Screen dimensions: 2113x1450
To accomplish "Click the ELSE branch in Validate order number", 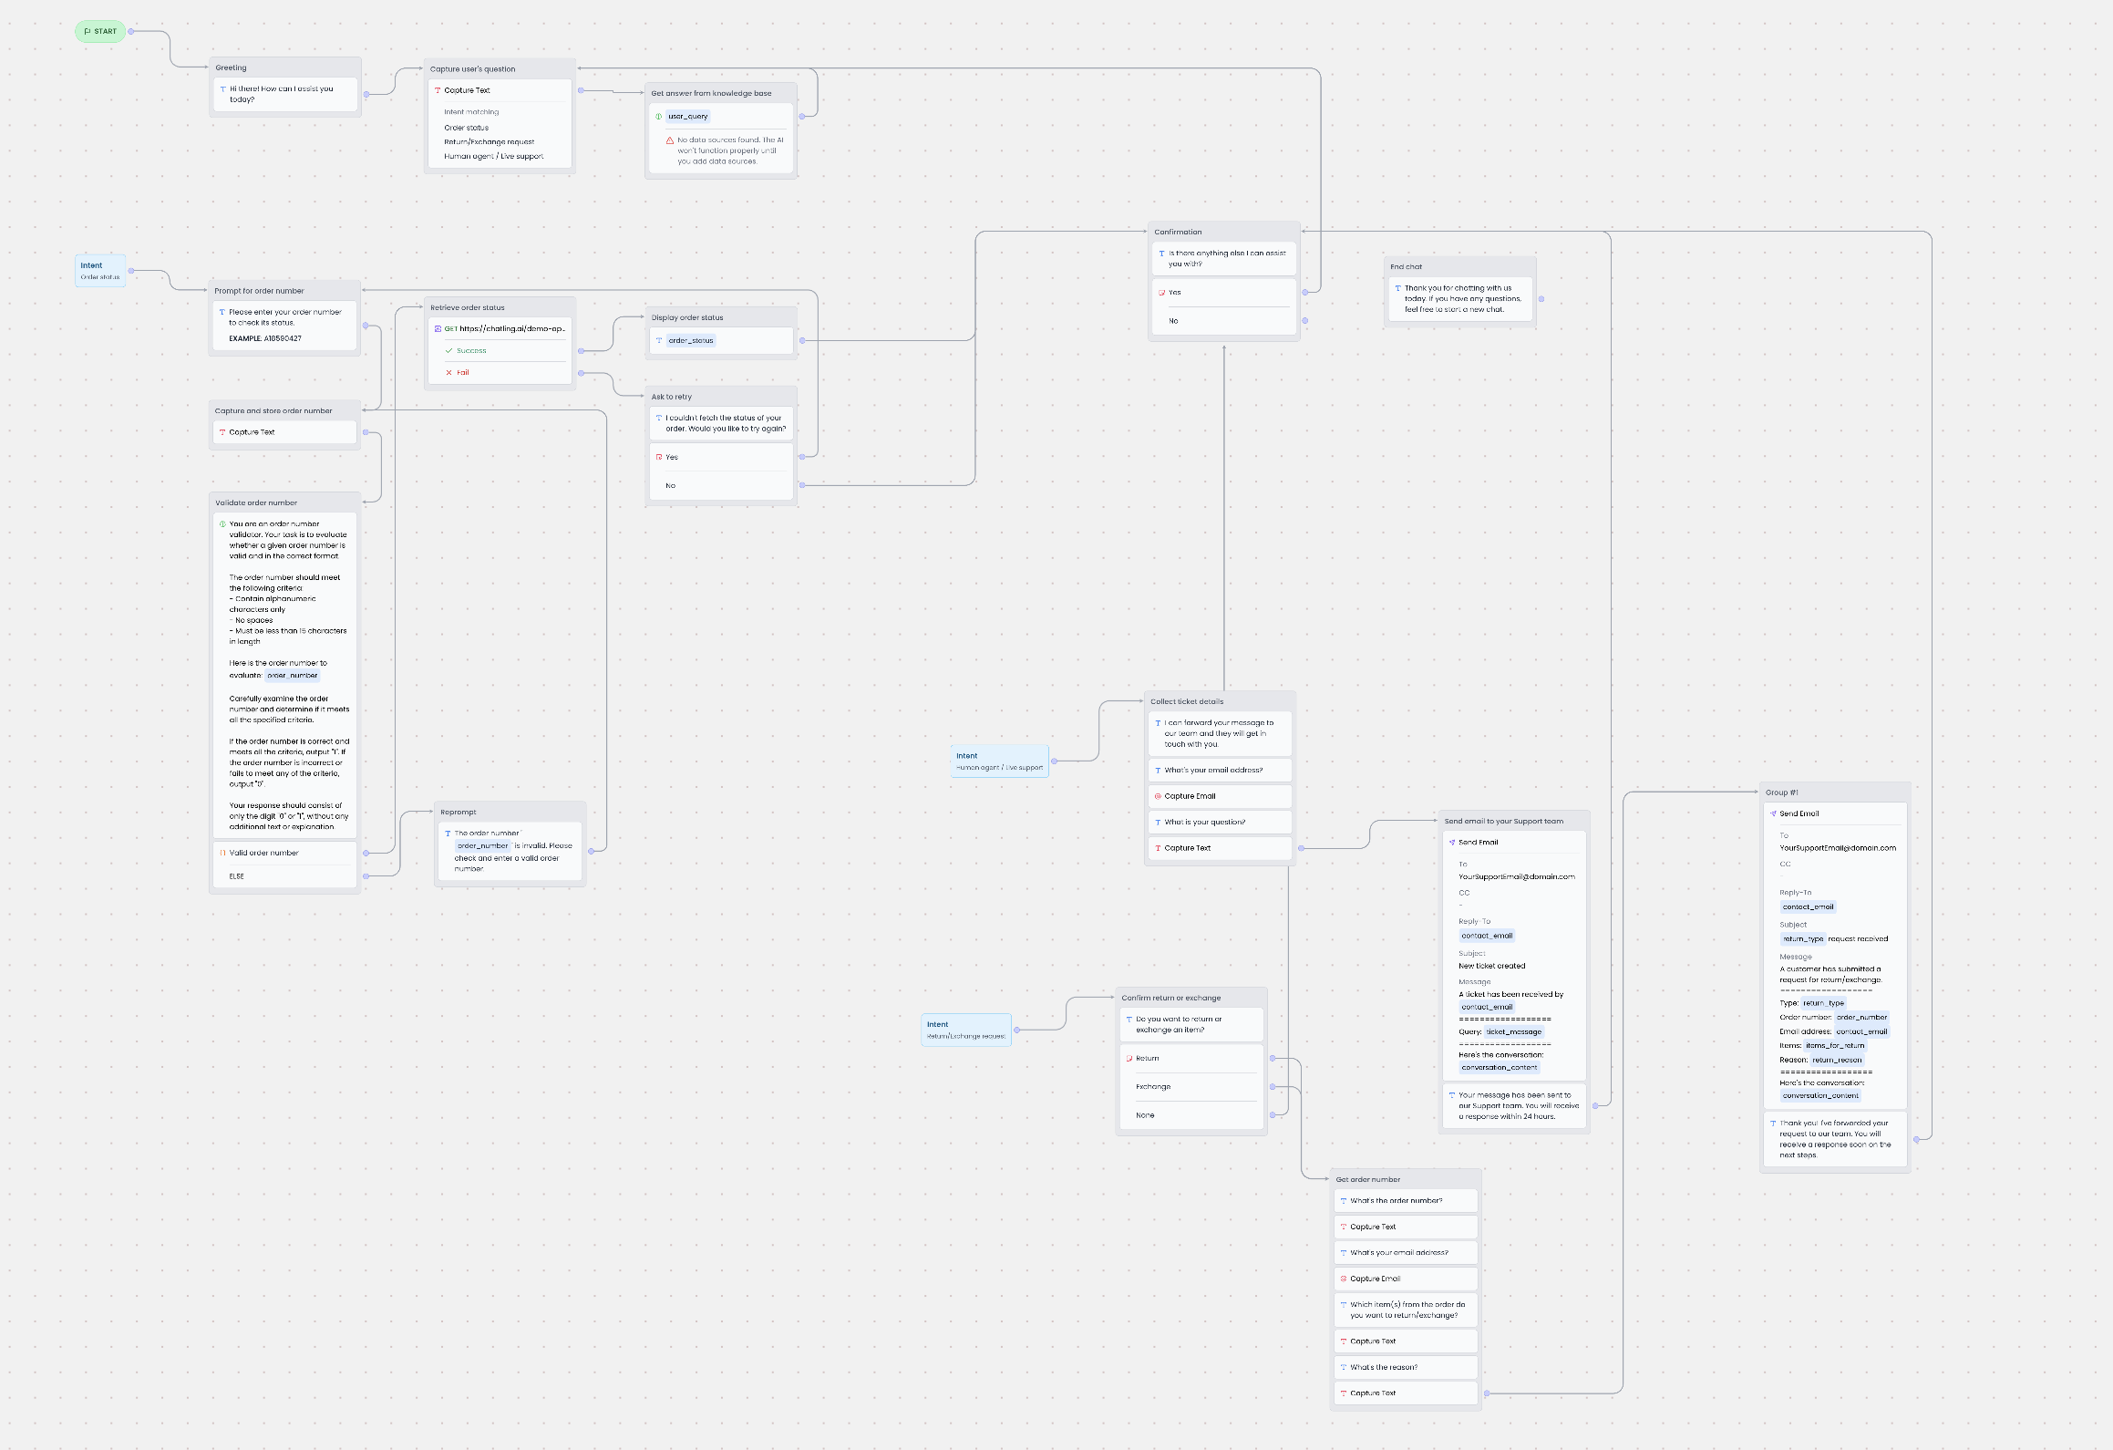I will coord(237,876).
